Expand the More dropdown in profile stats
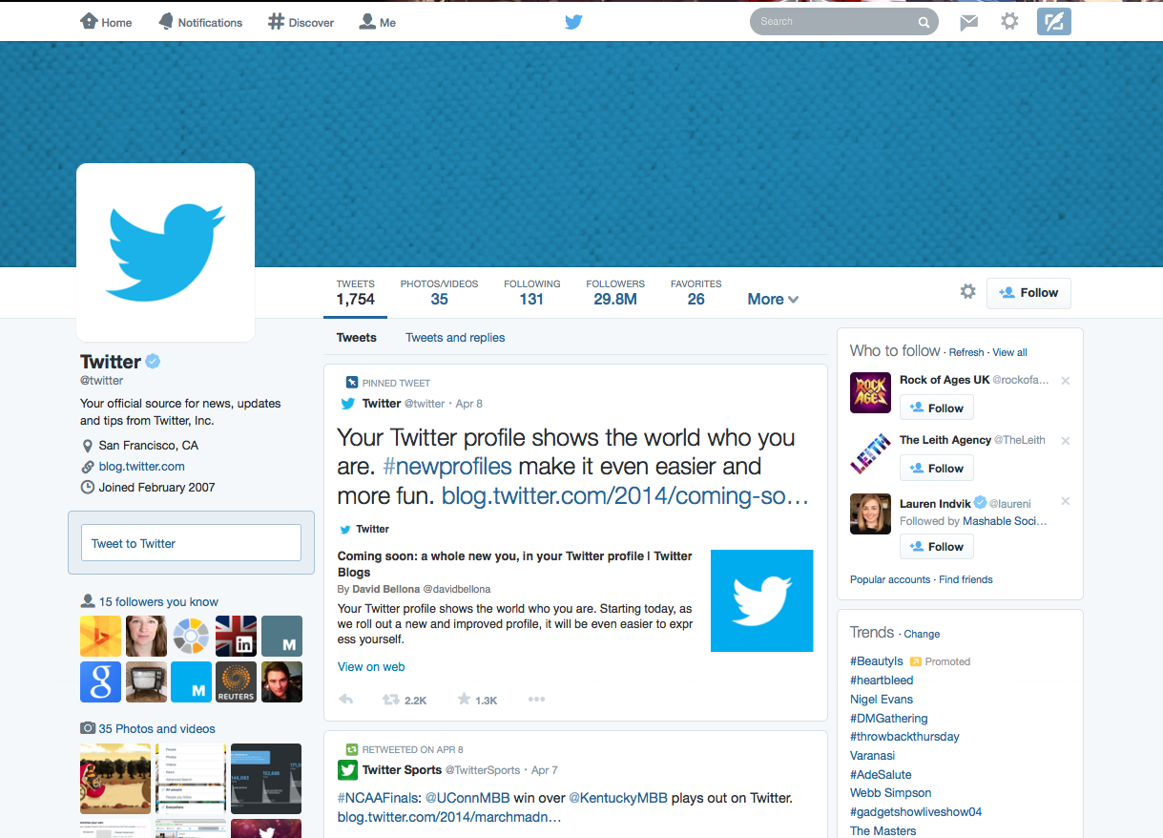The height and width of the screenshot is (838, 1163). (x=773, y=299)
